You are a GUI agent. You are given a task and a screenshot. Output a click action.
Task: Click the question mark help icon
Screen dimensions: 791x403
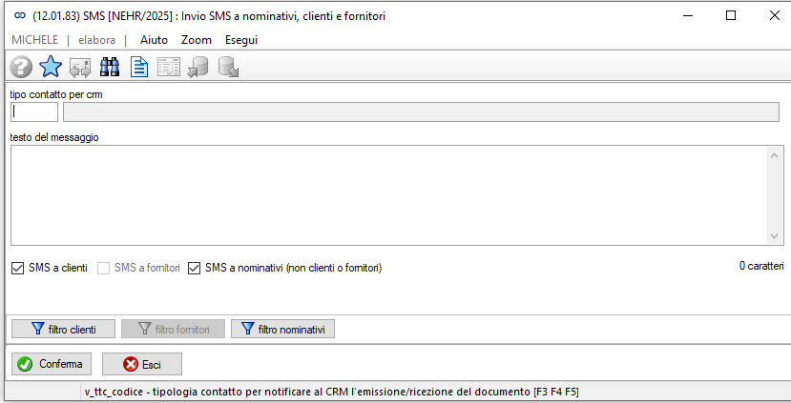(21, 67)
